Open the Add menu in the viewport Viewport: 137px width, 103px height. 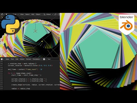click(x=33, y=14)
